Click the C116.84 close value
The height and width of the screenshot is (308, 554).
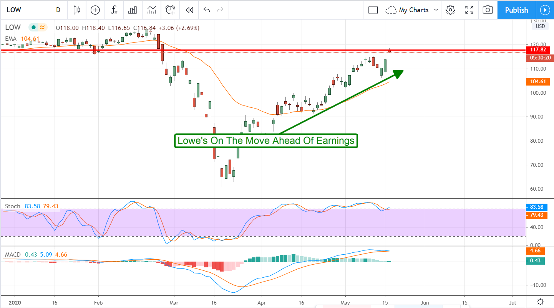pos(144,28)
